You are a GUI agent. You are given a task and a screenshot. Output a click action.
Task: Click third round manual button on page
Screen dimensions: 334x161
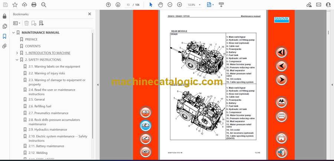[x=145, y=138]
